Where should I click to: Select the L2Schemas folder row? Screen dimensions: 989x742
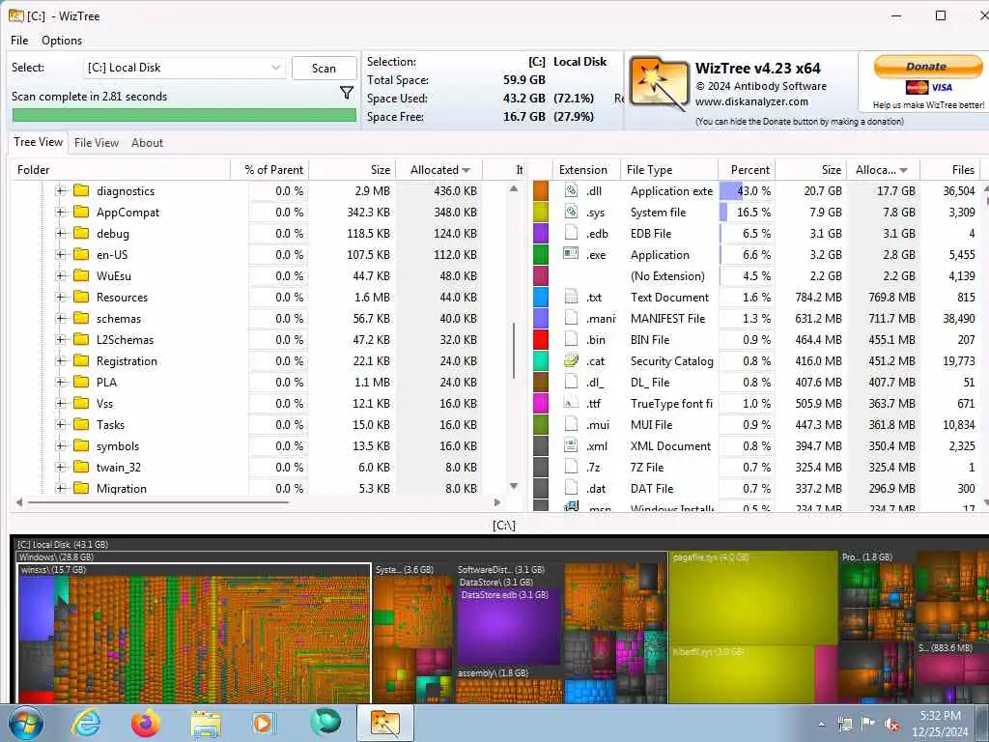[246, 339]
